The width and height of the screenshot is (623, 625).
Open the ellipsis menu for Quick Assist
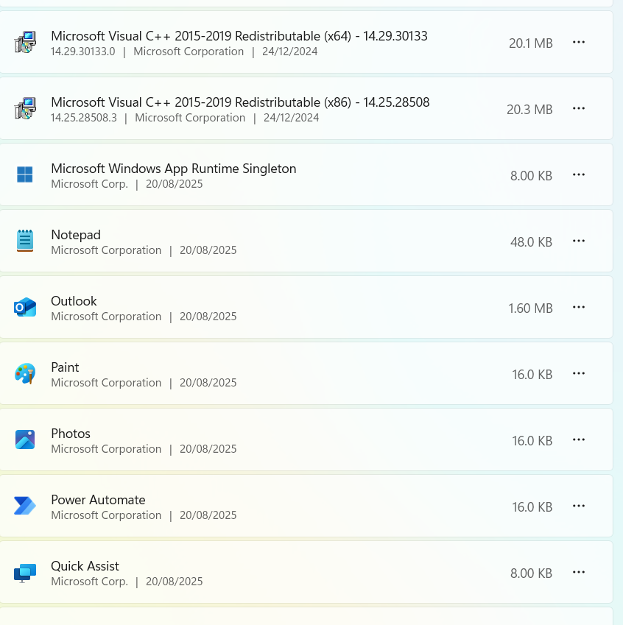[579, 572]
